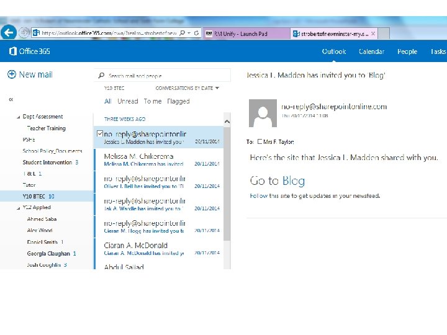Open Josh Coughlin folder
Screen dimensions: 447x335
(x=43, y=265)
